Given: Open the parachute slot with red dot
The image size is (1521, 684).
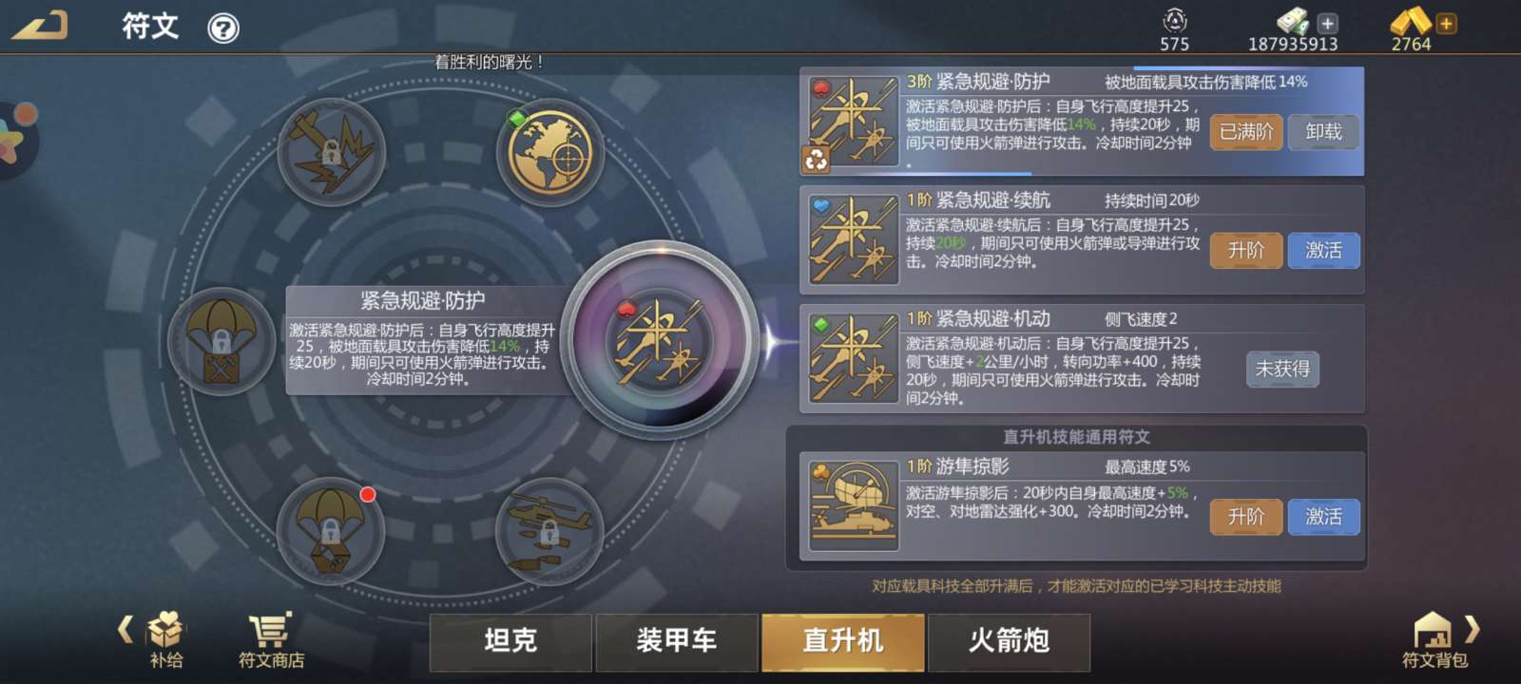Looking at the screenshot, I should pyautogui.click(x=331, y=530).
